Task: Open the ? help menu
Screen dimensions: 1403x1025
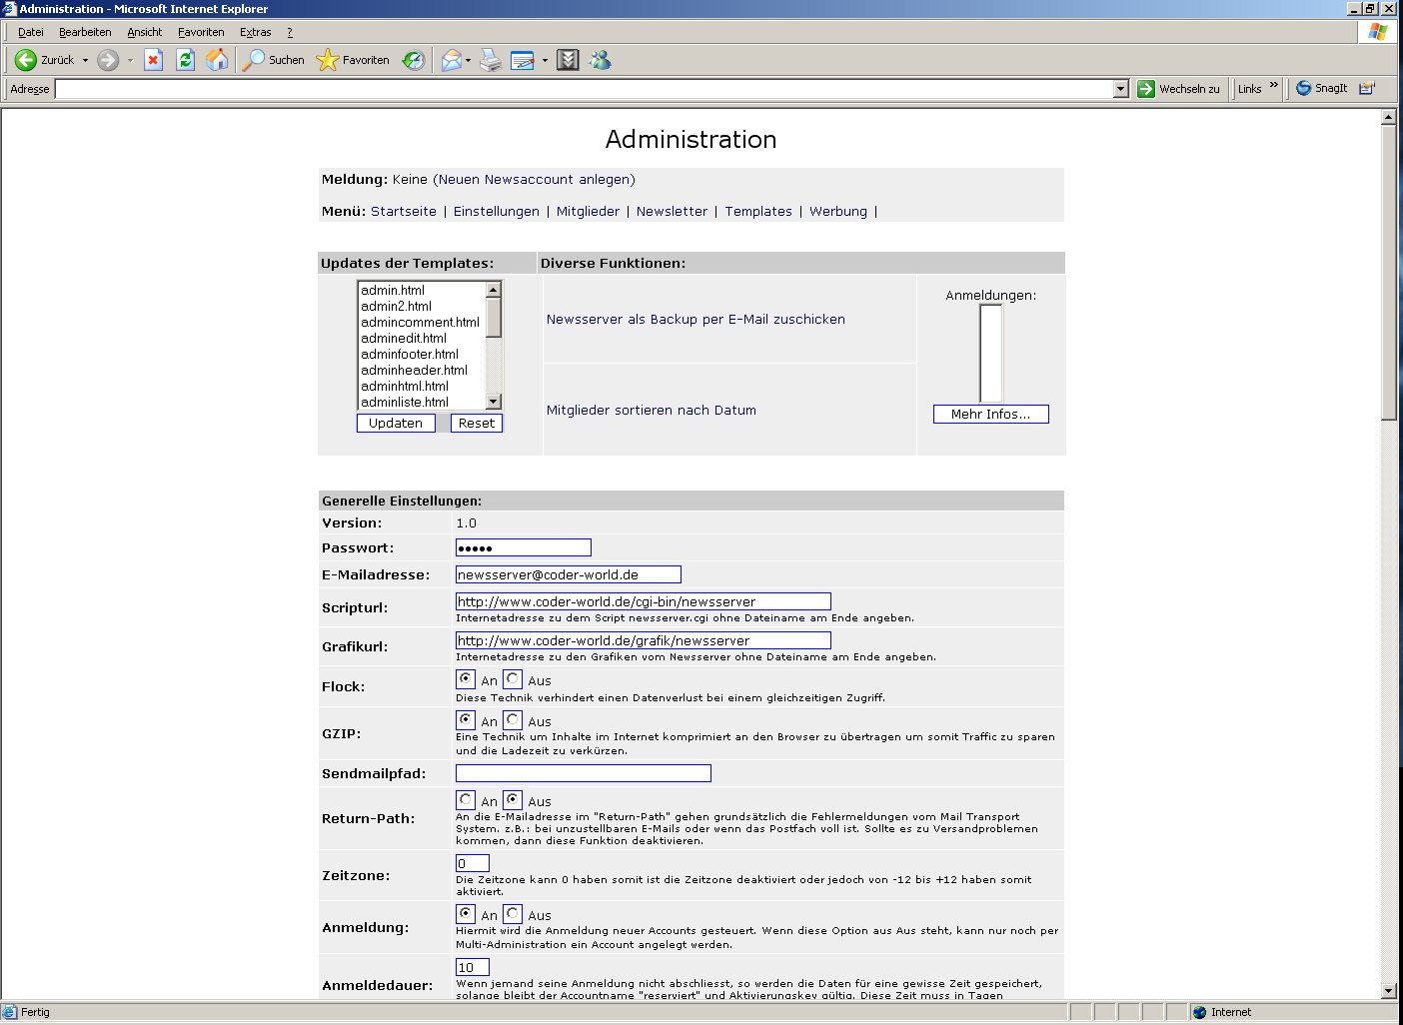Action: [x=290, y=32]
